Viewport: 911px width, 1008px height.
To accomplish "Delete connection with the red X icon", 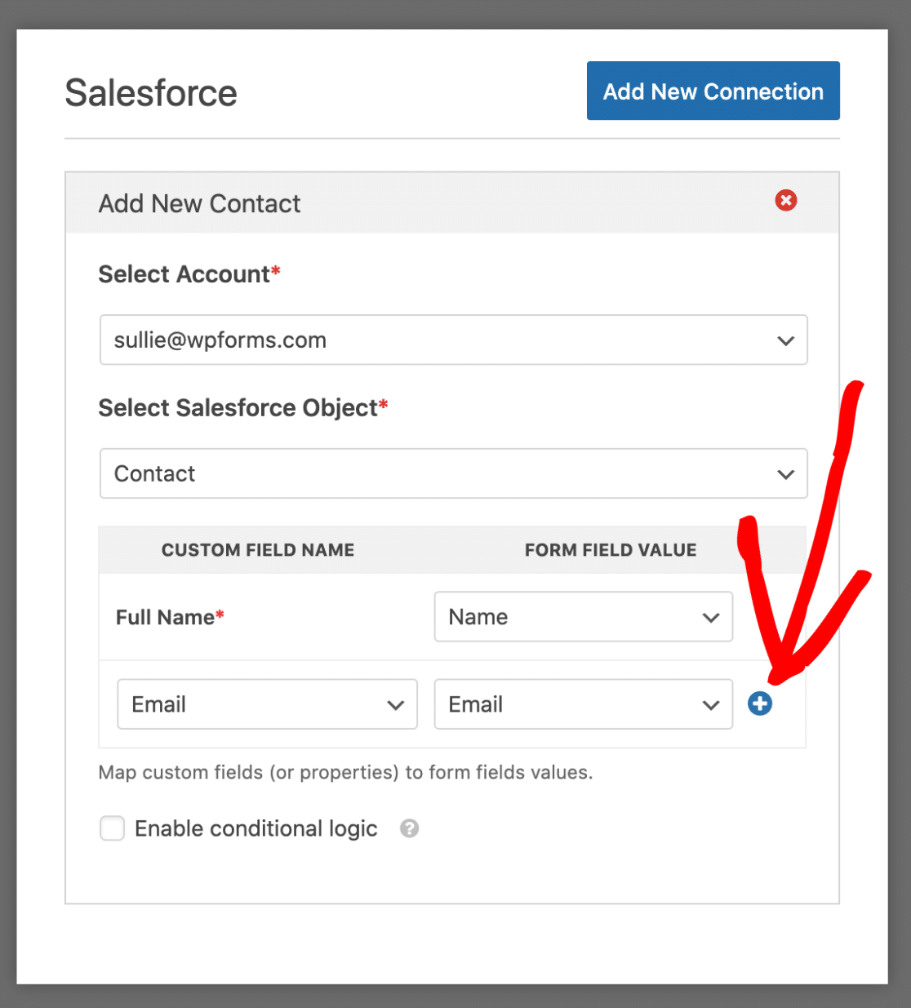I will pyautogui.click(x=786, y=200).
